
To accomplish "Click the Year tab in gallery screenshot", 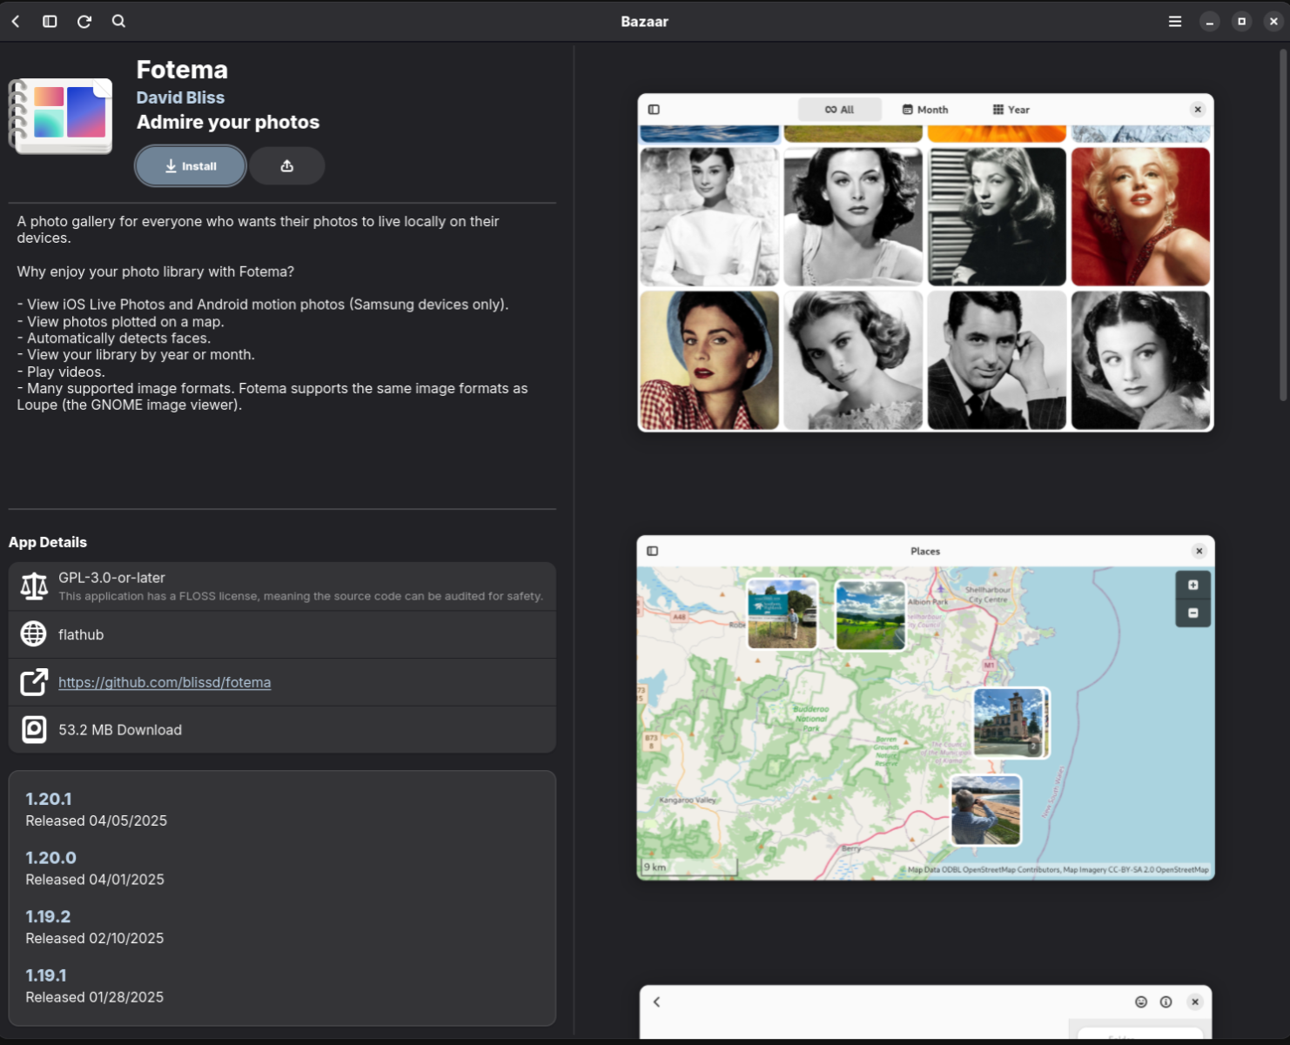I will 1011,110.
